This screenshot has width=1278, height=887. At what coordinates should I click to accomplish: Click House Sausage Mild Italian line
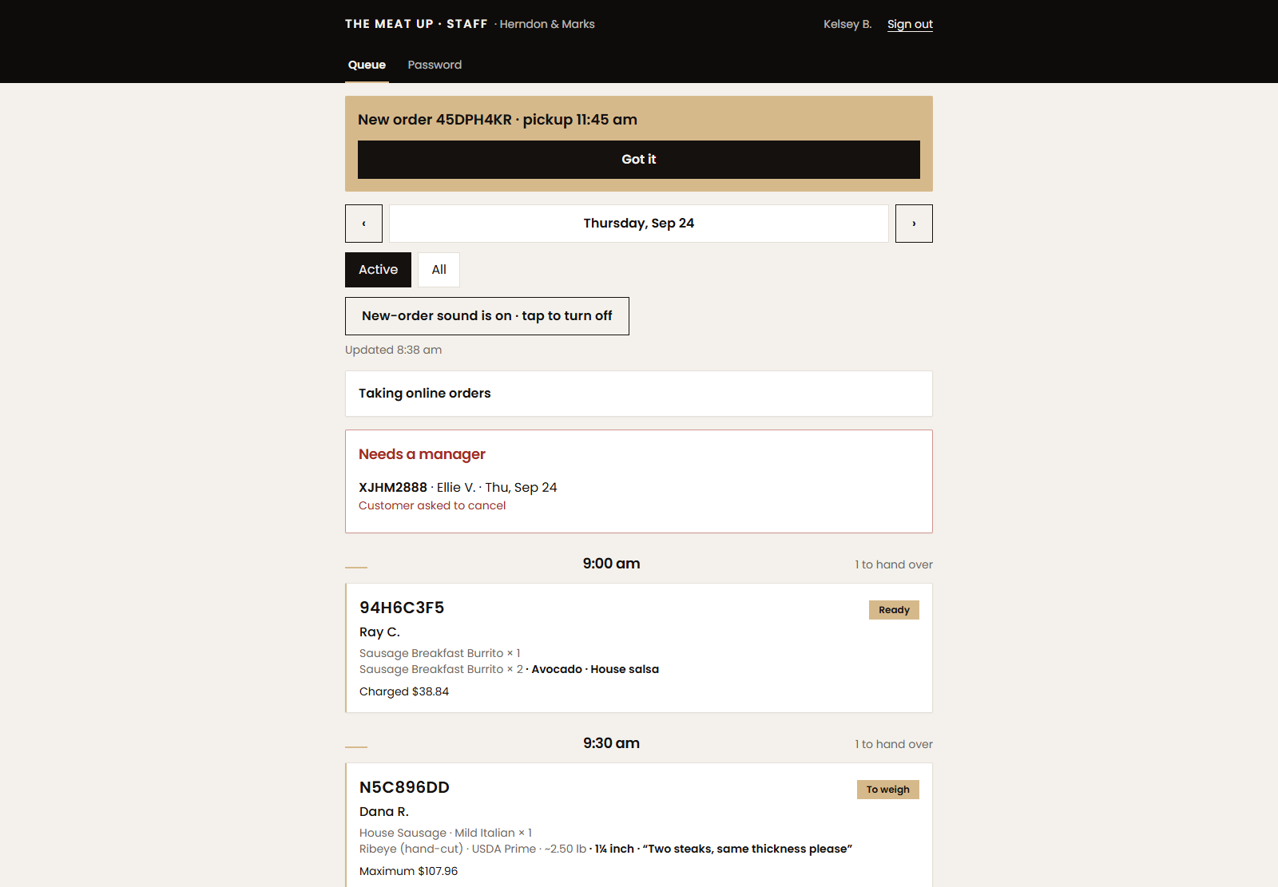(446, 833)
